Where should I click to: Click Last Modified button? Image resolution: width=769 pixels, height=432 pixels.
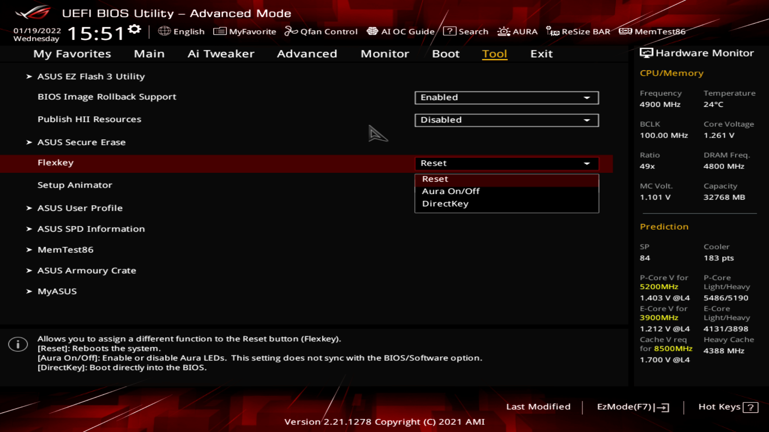pyautogui.click(x=538, y=406)
